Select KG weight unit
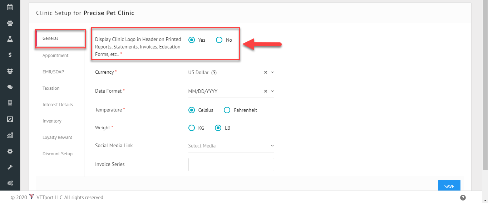Screen dimensions: 488x203 [x=192, y=128]
